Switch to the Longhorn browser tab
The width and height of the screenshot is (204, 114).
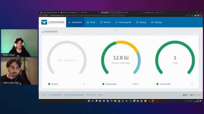click(111, 13)
